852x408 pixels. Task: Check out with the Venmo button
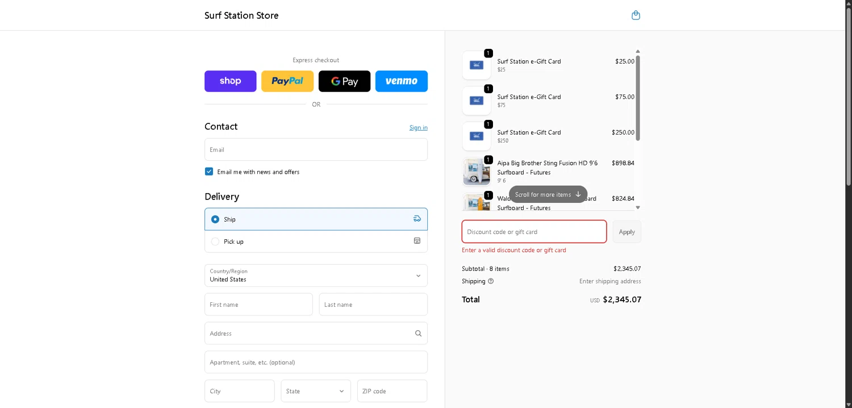(401, 81)
